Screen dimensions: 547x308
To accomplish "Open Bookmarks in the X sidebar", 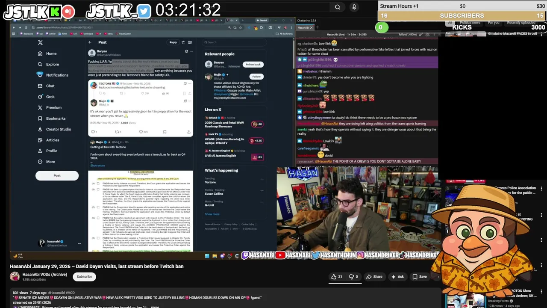I will pos(51,118).
